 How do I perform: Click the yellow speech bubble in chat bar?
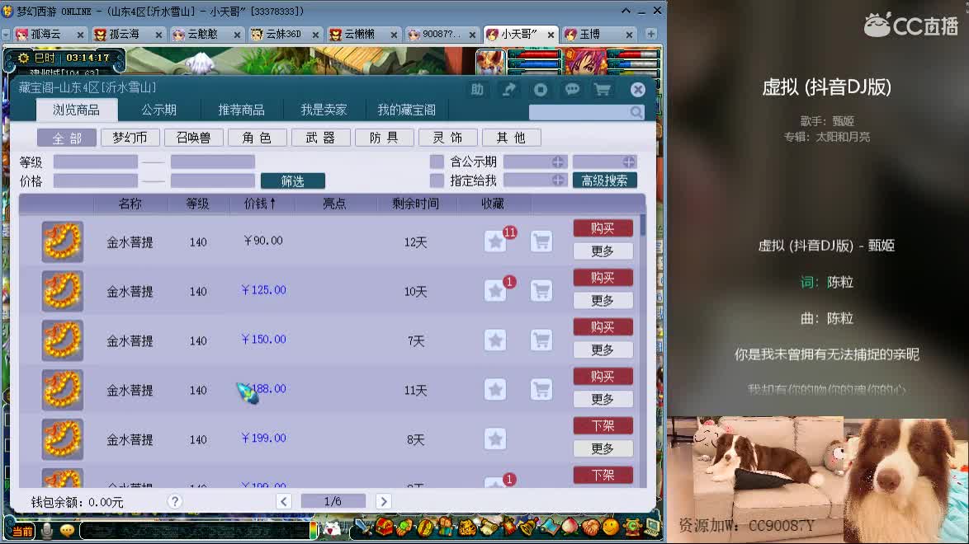tap(68, 531)
